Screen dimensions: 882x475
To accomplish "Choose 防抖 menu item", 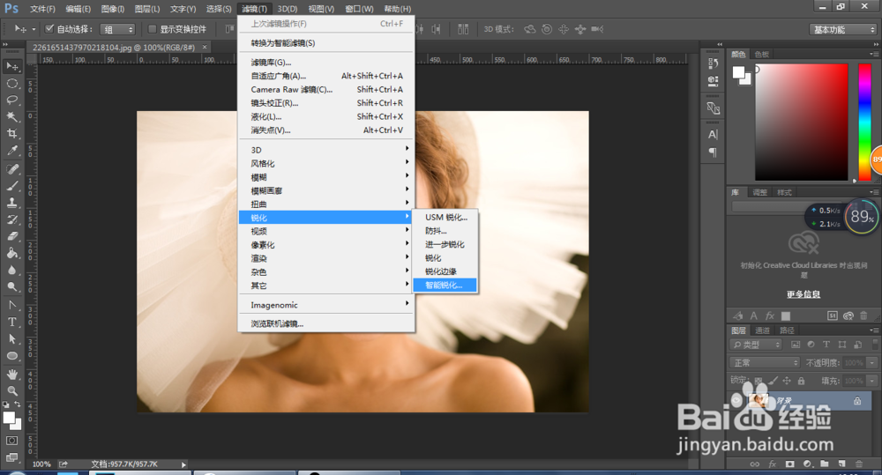I will click(x=445, y=231).
